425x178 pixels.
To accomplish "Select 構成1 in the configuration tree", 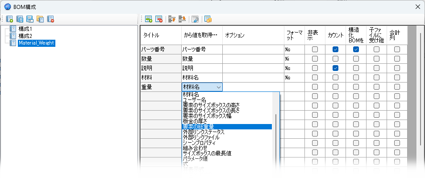I will (25, 29).
